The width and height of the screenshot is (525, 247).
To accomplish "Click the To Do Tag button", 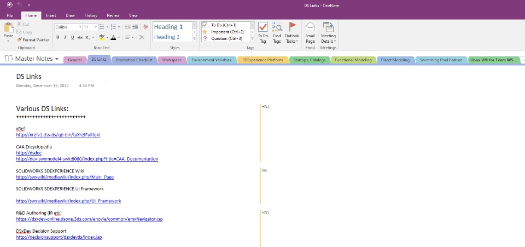I will tap(263, 33).
